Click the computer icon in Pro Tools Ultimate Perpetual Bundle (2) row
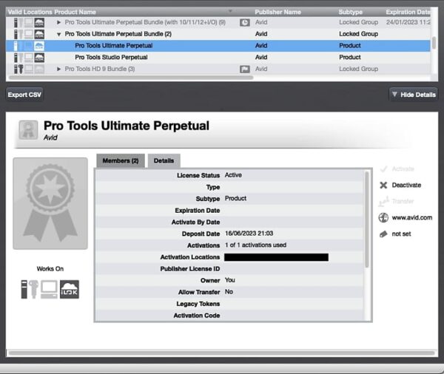Image resolution: width=444 pixels, height=374 pixels. tap(29, 34)
